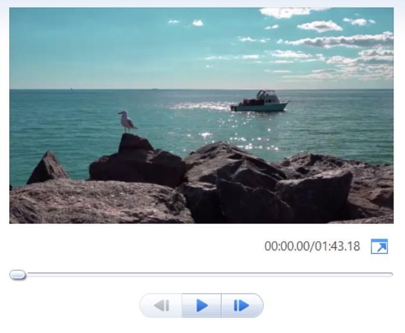Play the video preview
405x333 pixels.
click(201, 306)
